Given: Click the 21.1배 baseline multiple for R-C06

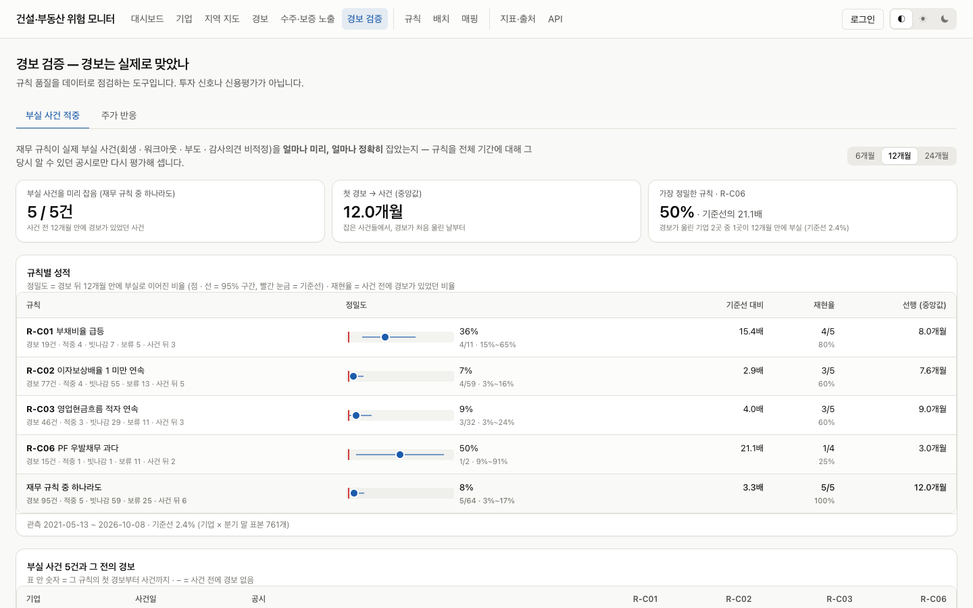Looking at the screenshot, I should tap(752, 448).
